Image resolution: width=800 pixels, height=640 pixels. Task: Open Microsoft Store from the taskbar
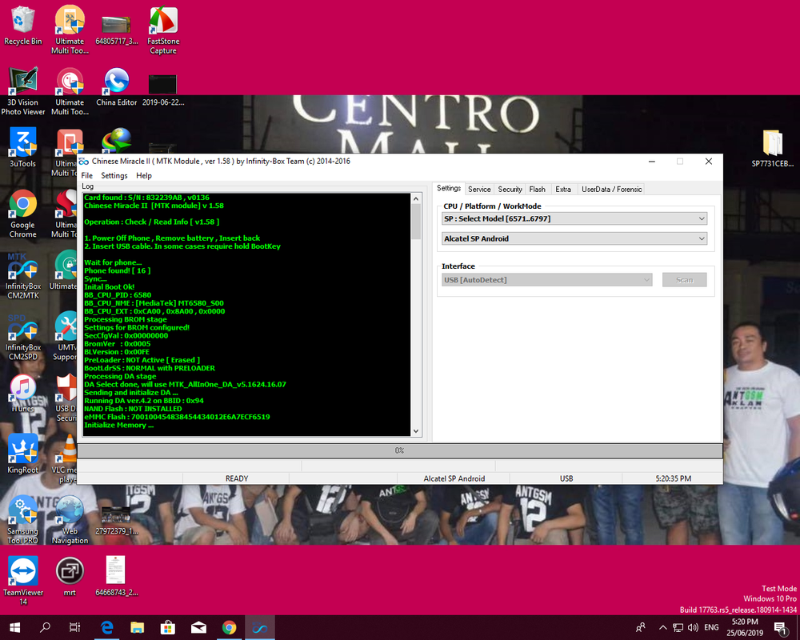pos(168,627)
